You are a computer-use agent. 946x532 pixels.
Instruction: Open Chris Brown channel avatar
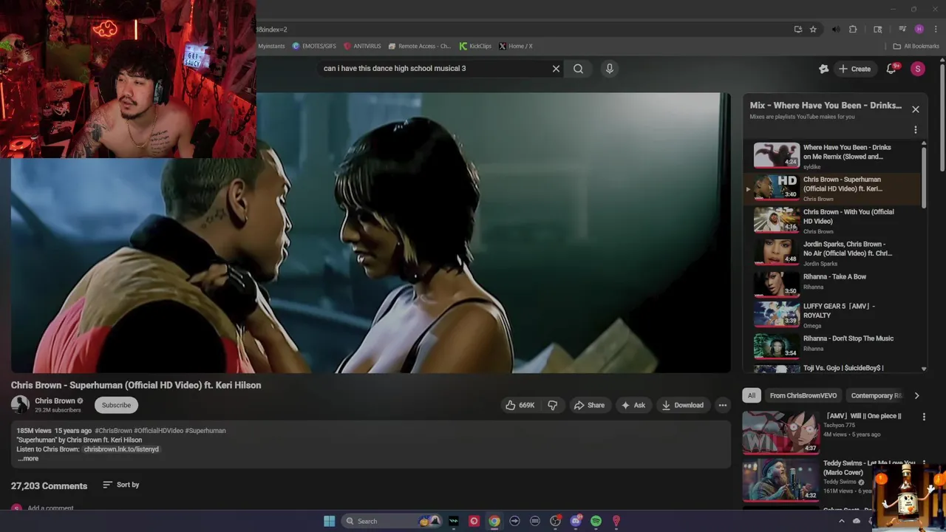click(20, 404)
